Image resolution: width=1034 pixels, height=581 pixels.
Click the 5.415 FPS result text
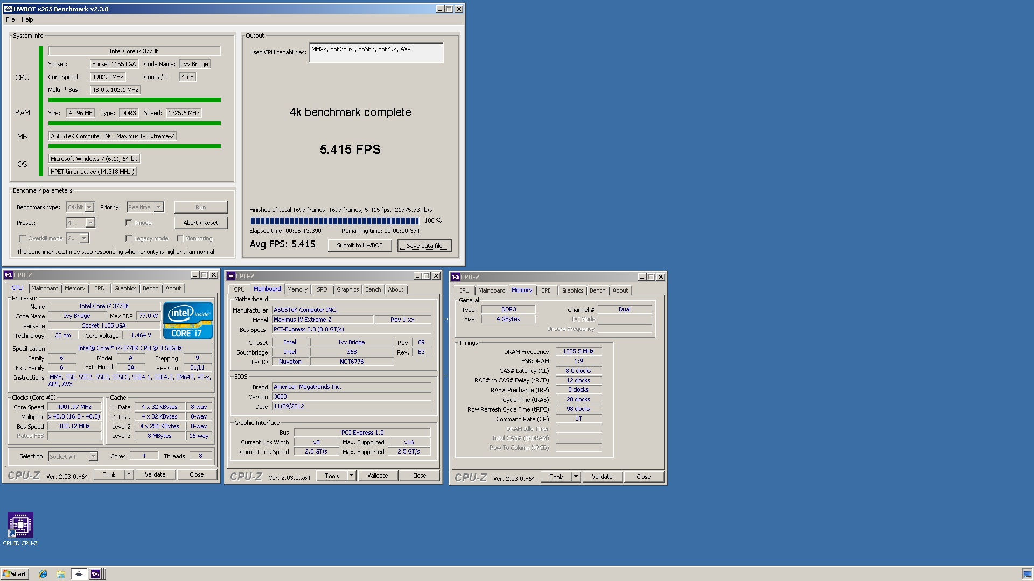click(350, 150)
